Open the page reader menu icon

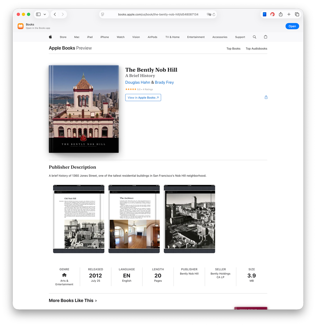coord(103,15)
